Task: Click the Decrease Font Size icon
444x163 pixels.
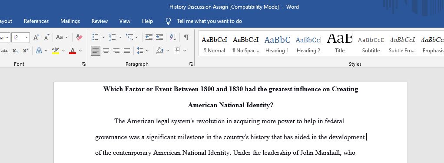Action: (47, 37)
